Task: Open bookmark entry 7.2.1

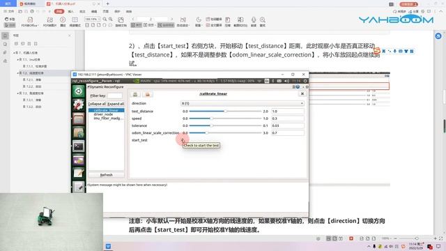Action: click(x=32, y=80)
